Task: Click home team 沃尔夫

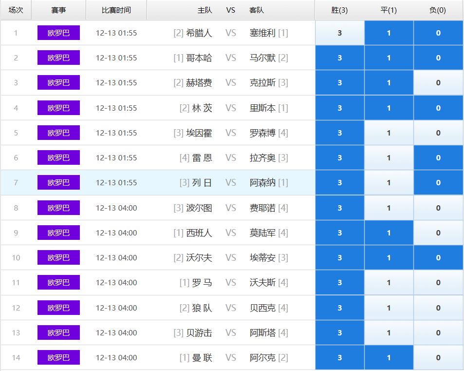Action: tap(199, 258)
